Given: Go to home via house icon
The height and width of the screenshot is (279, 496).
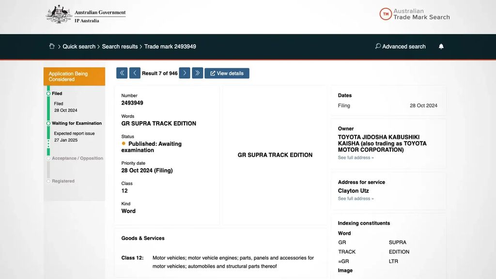Looking at the screenshot, I should coord(52,46).
